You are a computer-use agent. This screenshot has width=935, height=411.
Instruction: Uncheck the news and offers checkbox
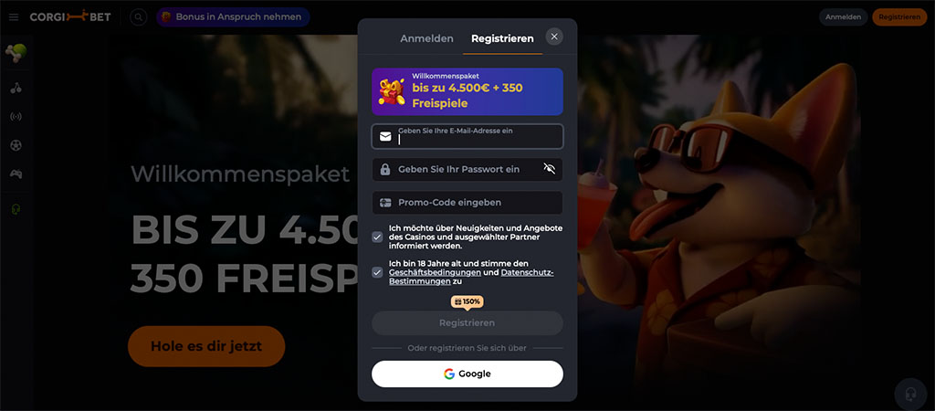pyautogui.click(x=377, y=237)
